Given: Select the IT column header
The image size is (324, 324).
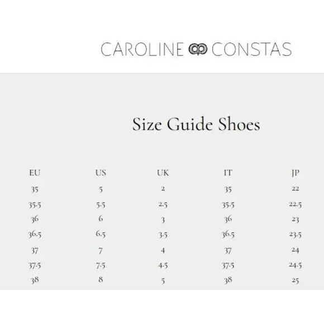Looking at the screenshot, I should click(228, 173).
